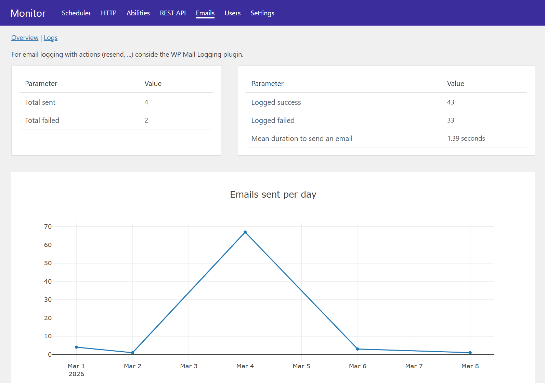
Task: Click the Monitor title in header
Action: tap(28, 13)
